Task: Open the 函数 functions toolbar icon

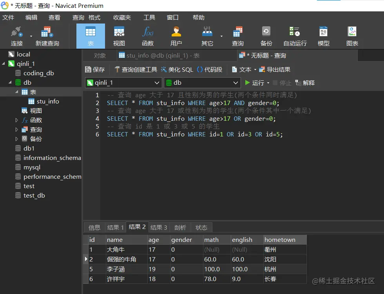Action: (148, 36)
